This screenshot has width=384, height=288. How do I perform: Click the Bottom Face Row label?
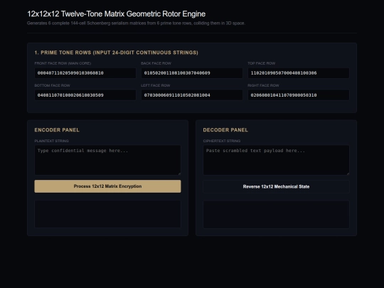52,85
